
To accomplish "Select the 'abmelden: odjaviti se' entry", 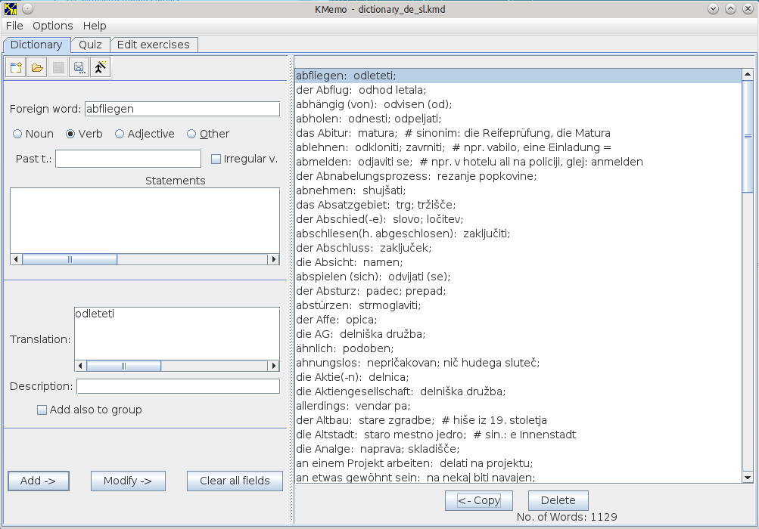I will (518, 162).
